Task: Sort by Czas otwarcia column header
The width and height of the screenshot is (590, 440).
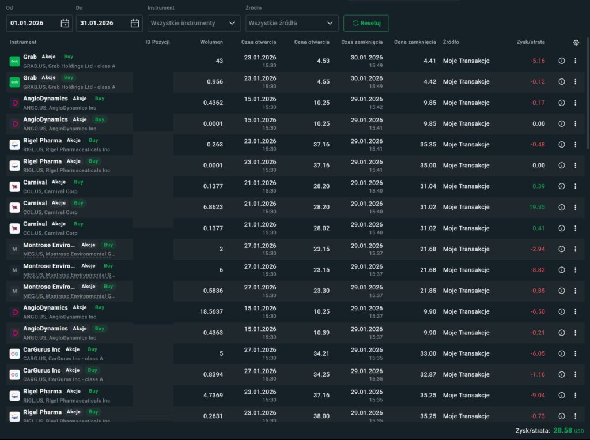Action: click(259, 42)
